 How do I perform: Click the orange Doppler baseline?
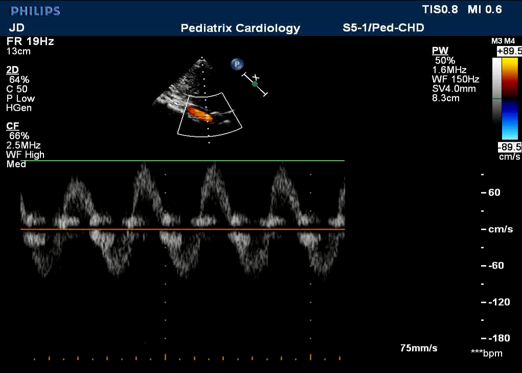click(183, 229)
